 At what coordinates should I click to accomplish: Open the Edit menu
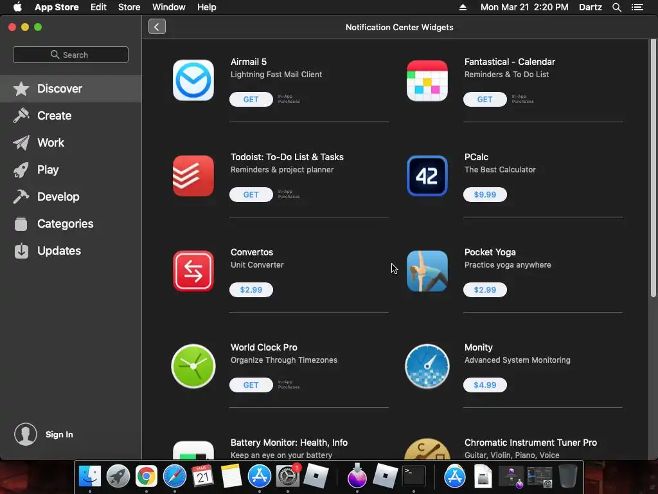(x=98, y=7)
